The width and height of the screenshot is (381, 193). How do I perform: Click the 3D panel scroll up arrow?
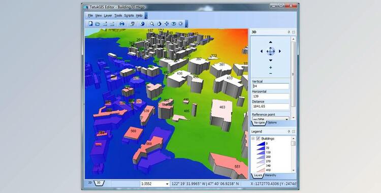point(293,39)
